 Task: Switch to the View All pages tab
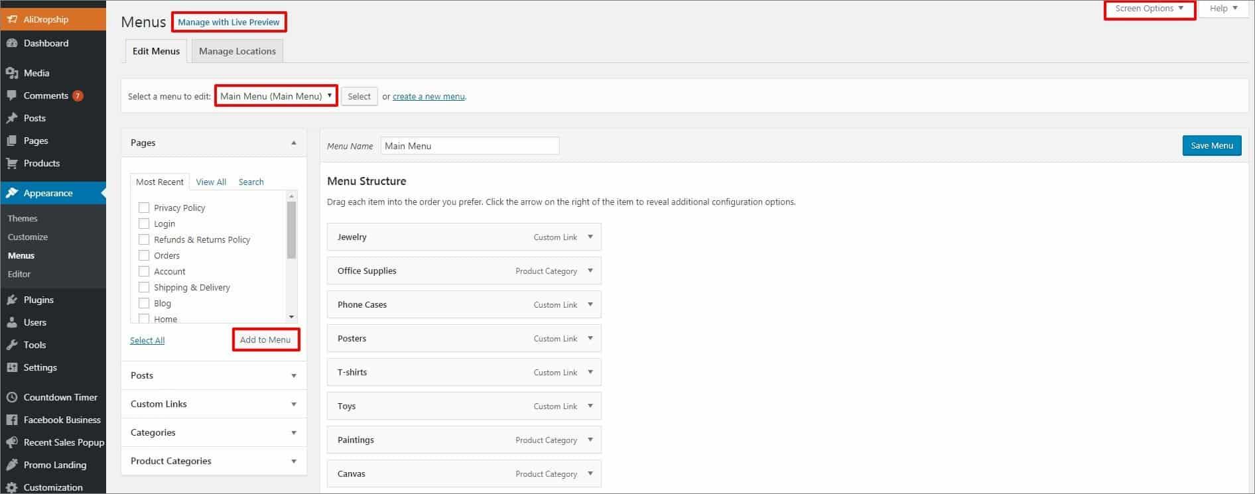coord(211,182)
